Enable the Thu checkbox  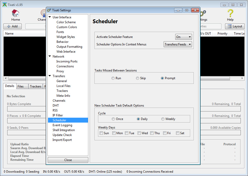point(152,133)
